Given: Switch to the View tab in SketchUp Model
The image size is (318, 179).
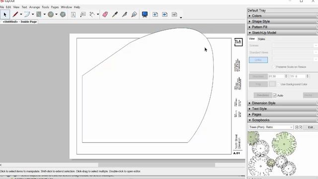Looking at the screenshot, I should [252, 39].
